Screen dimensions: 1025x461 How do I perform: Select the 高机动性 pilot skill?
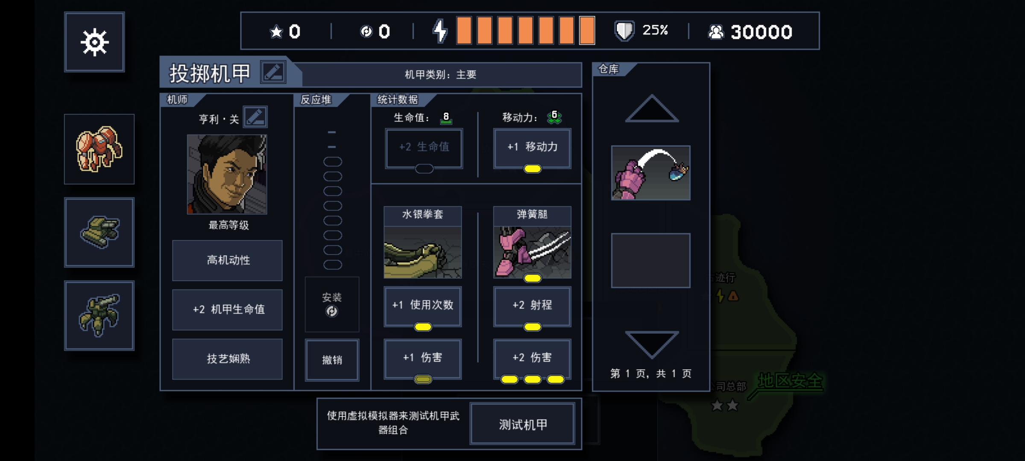(227, 260)
